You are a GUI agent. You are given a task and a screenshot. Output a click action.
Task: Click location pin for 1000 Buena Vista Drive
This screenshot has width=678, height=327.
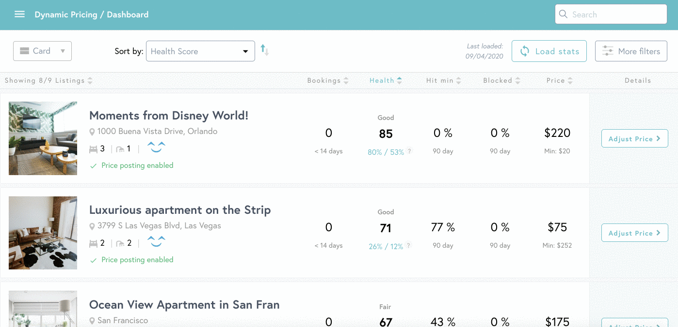pyautogui.click(x=92, y=132)
